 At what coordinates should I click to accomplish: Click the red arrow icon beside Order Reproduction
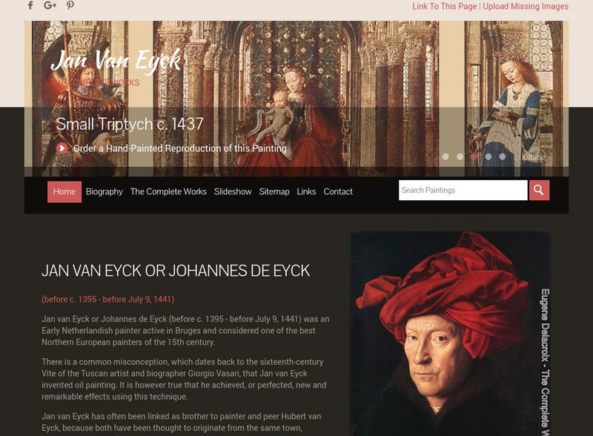pyautogui.click(x=62, y=148)
